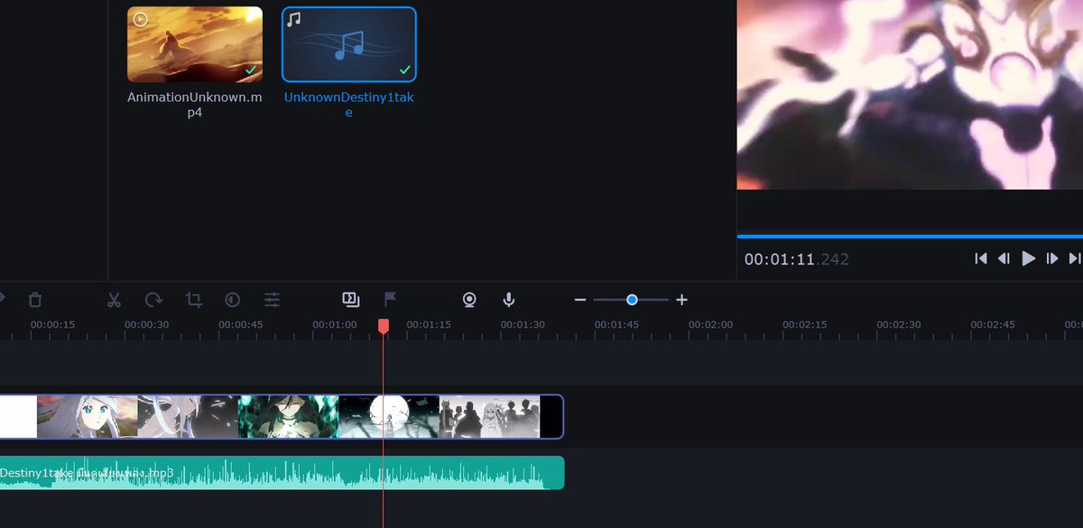Image resolution: width=1083 pixels, height=528 pixels.
Task: Select the Split scissors tool
Action: pos(114,300)
